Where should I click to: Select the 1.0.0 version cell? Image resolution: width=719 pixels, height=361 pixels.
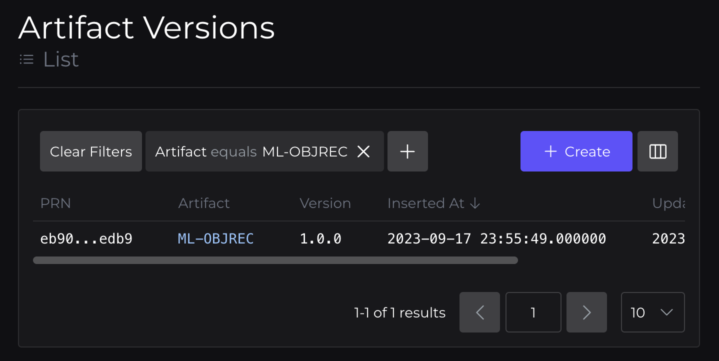tap(320, 239)
